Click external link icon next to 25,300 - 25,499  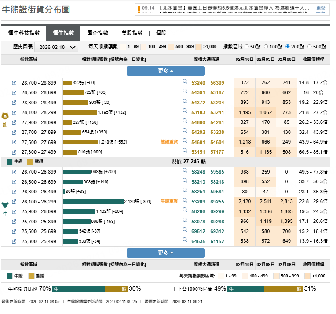pos(14,241)
